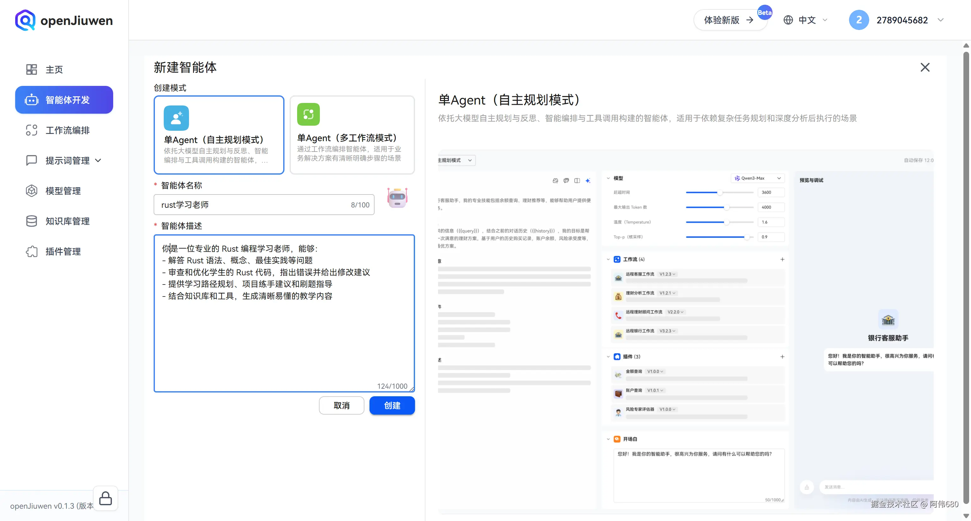
Task: Expand the 提示词管理 submenu chevron
Action: 98,160
